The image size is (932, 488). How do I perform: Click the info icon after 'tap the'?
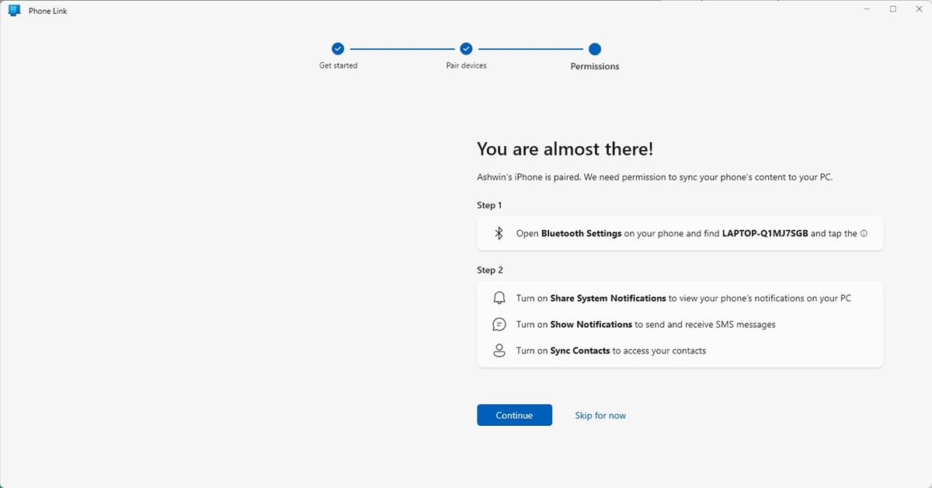[x=864, y=233]
